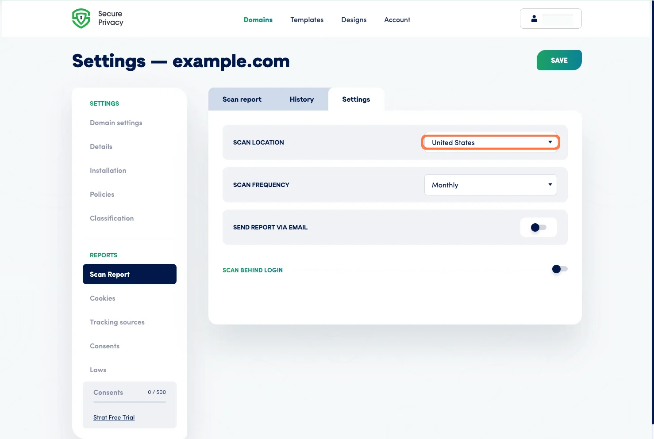
Task: Click the Strat Free Trial link
Action: pos(114,417)
